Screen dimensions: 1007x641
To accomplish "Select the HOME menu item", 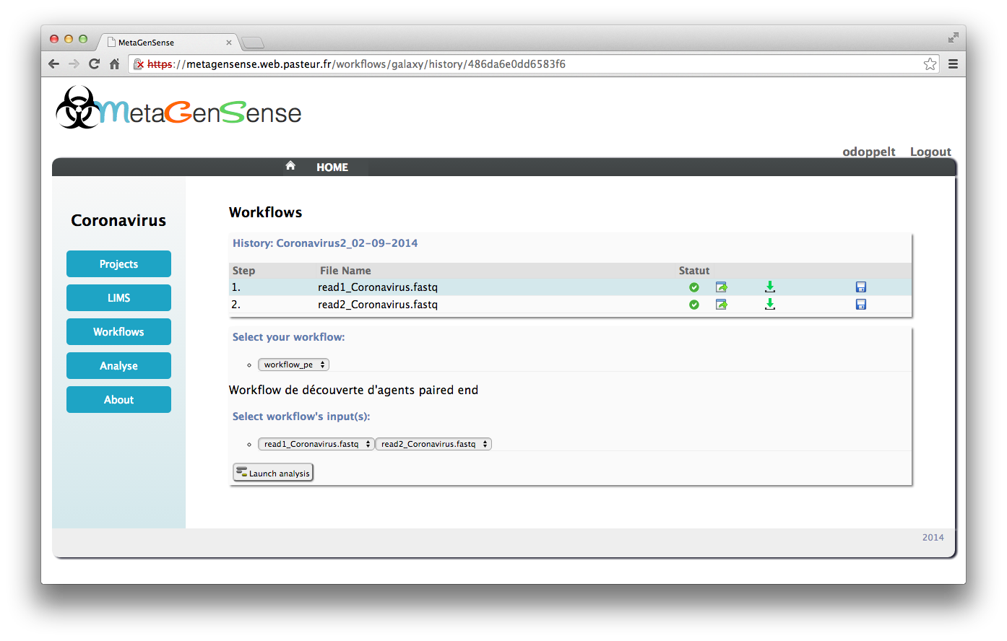I will click(332, 167).
